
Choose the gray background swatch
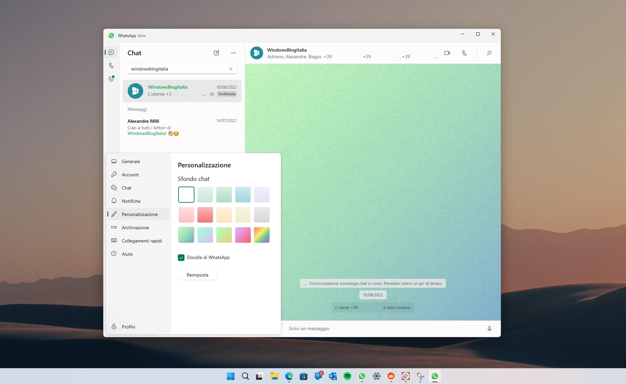coord(262,215)
